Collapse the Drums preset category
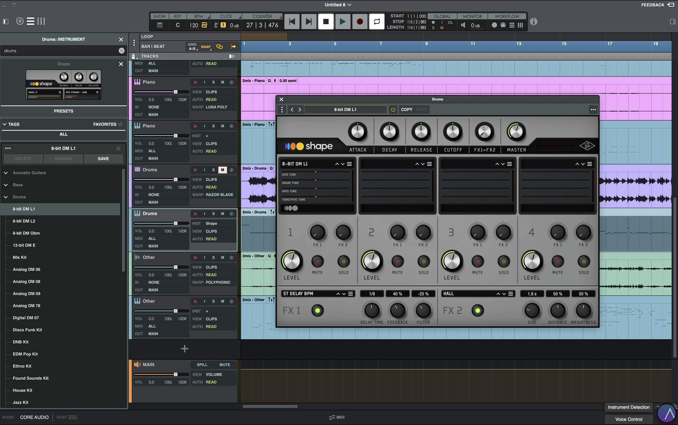The width and height of the screenshot is (678, 425). click(6, 197)
